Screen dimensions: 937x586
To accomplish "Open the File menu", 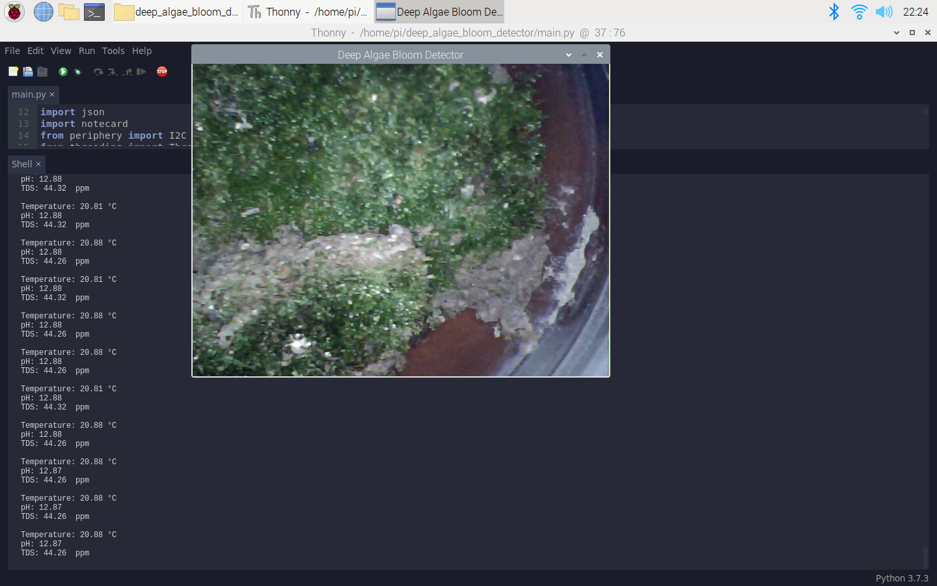I will point(12,51).
